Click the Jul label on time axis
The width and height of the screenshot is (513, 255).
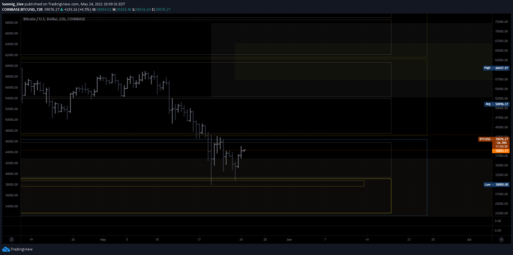[469, 239]
